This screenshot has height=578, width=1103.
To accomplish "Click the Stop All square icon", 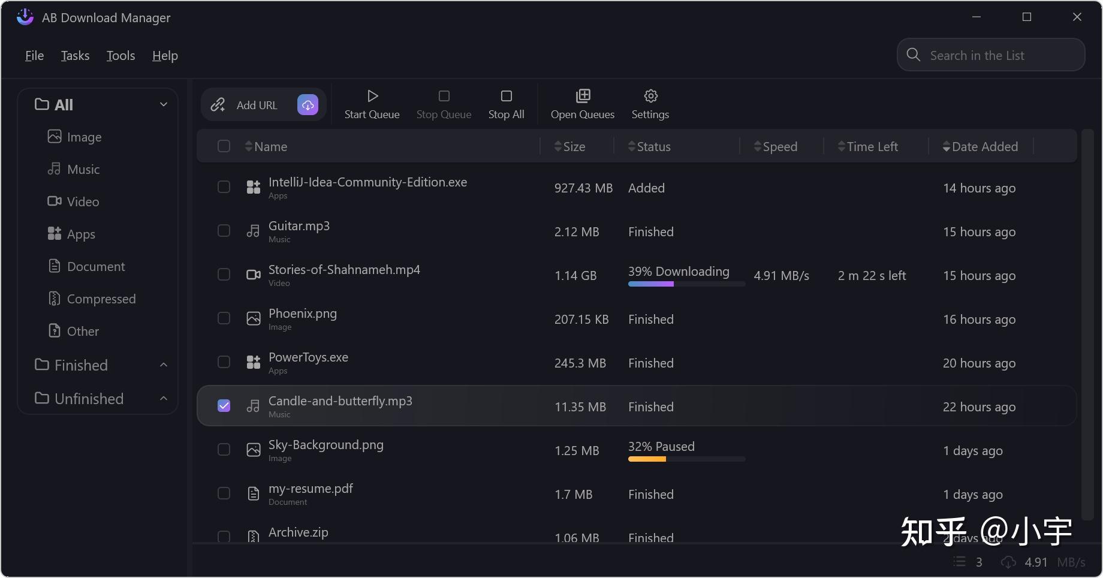I will tap(507, 96).
